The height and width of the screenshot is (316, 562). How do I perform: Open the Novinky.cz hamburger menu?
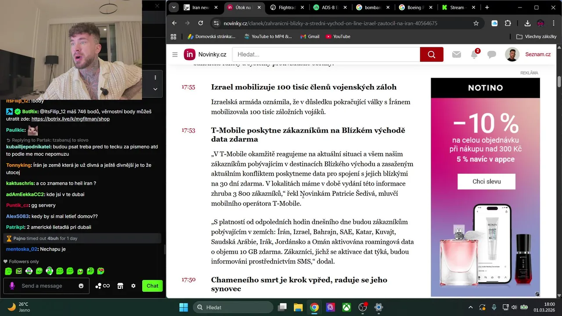pyautogui.click(x=175, y=54)
